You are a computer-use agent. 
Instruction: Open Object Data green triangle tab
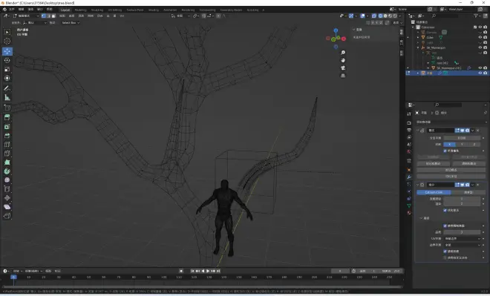[x=409, y=205]
